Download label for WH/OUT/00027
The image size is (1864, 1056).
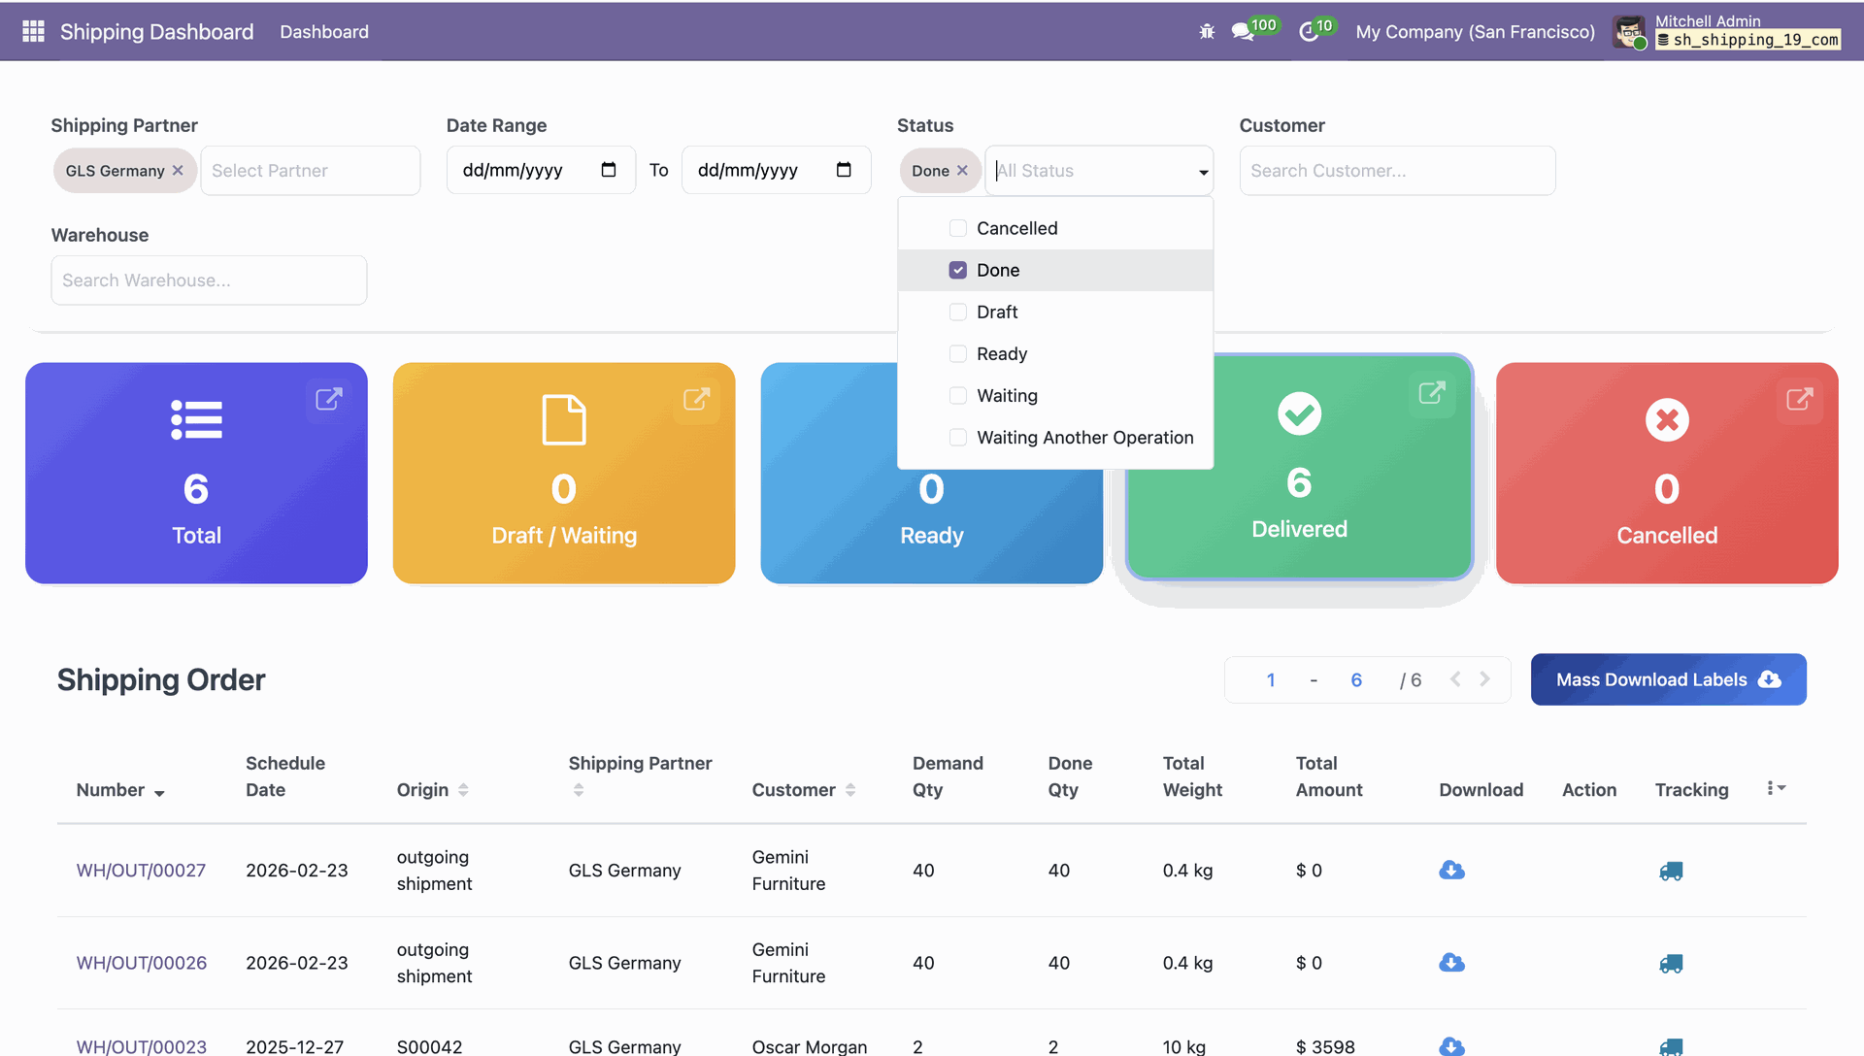point(1451,871)
